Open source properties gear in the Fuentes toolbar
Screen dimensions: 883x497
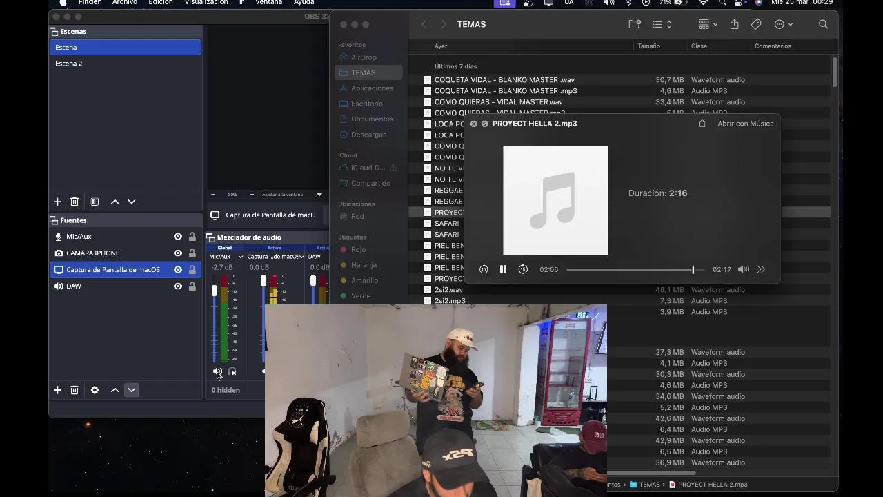click(95, 390)
